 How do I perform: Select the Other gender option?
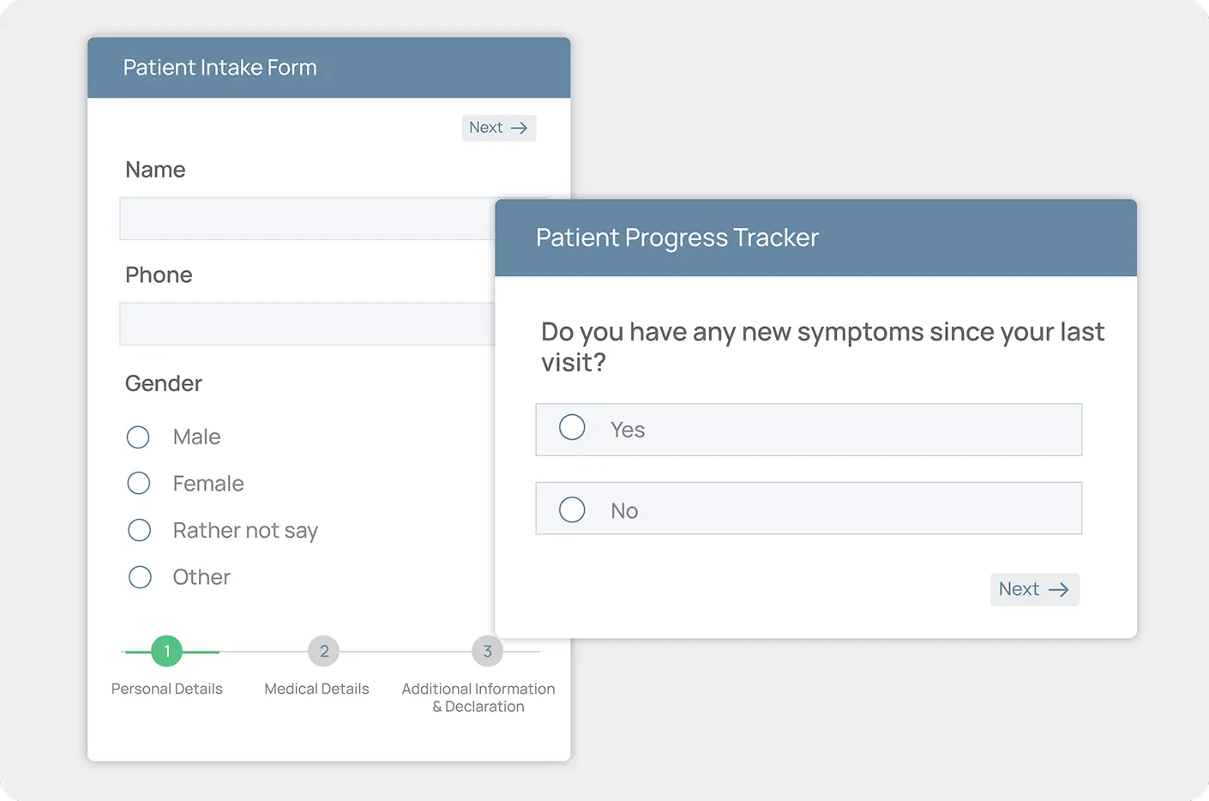click(x=140, y=576)
